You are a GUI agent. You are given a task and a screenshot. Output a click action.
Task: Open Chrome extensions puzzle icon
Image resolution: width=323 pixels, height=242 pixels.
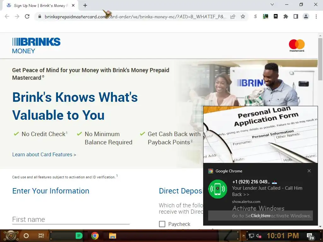[286, 16]
